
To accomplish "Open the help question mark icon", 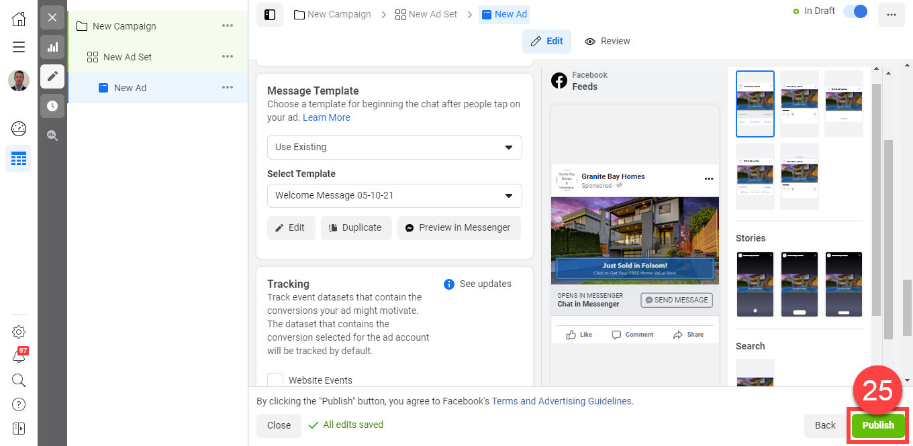I will click(18, 404).
